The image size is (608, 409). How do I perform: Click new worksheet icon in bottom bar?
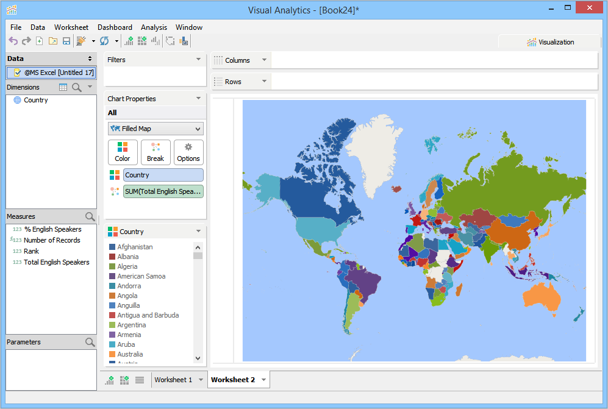[x=109, y=380]
